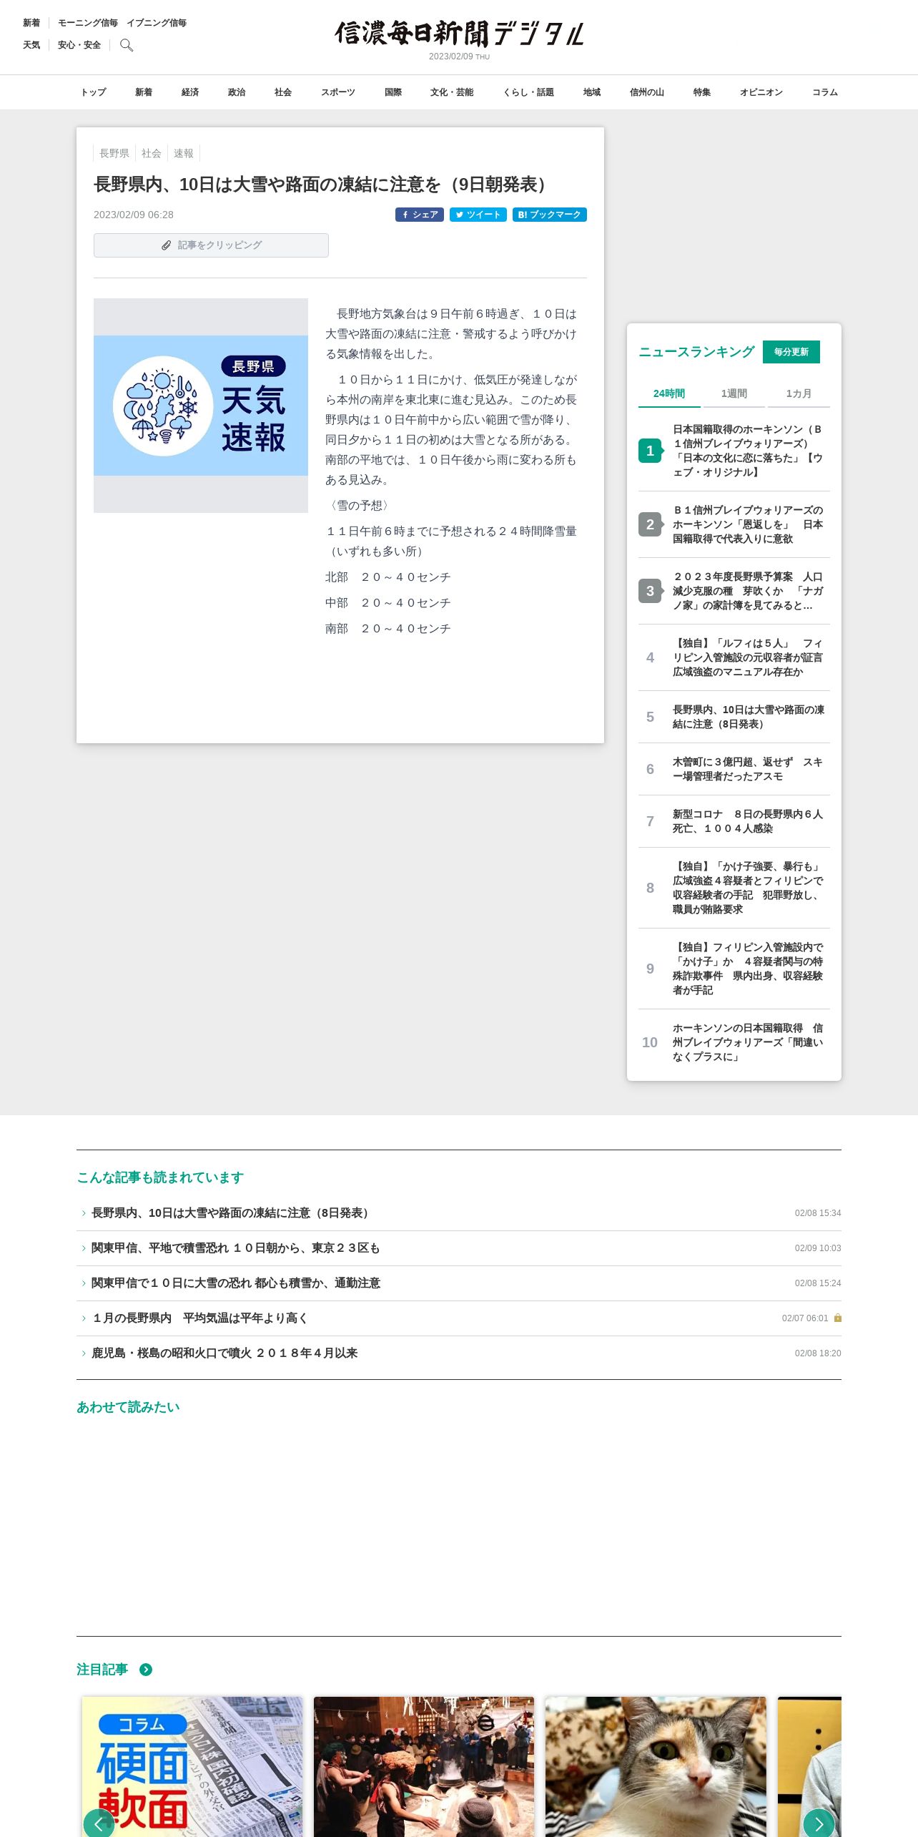The image size is (918, 1837).
Task: Open the 天気 header link
Action: (x=31, y=45)
